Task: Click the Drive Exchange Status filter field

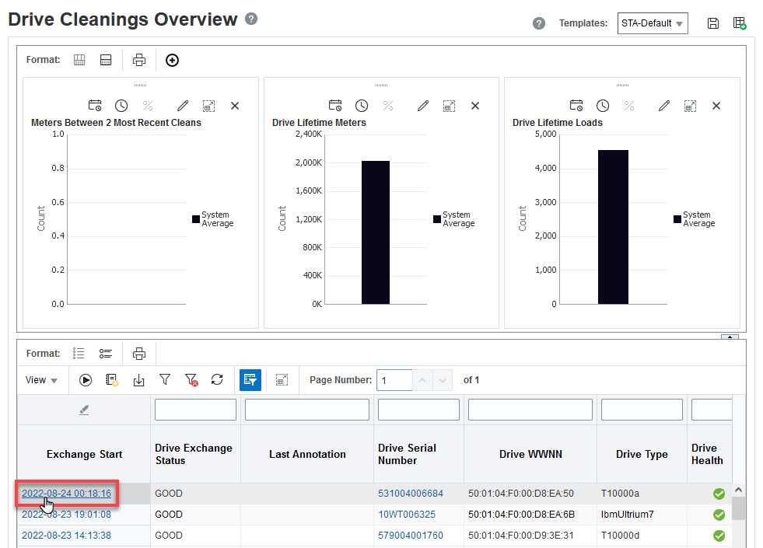Action: click(x=196, y=410)
